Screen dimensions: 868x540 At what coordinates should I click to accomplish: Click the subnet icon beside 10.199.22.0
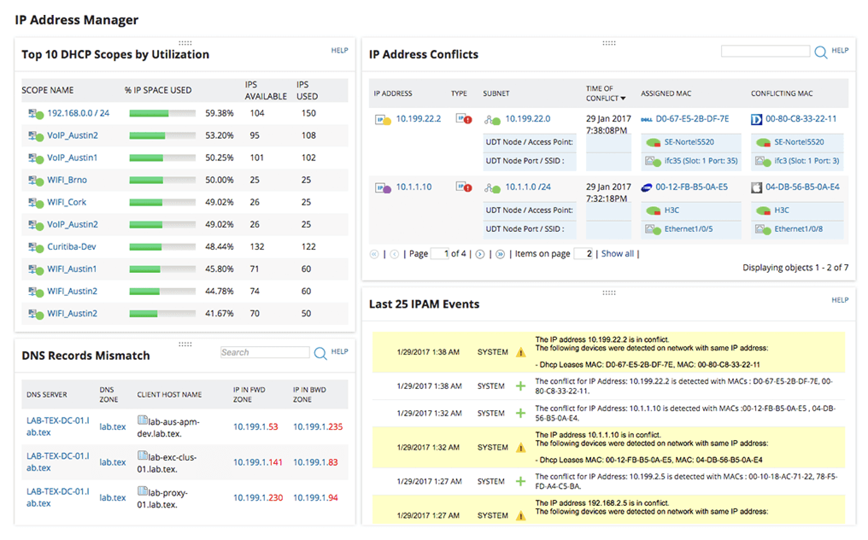(x=493, y=120)
